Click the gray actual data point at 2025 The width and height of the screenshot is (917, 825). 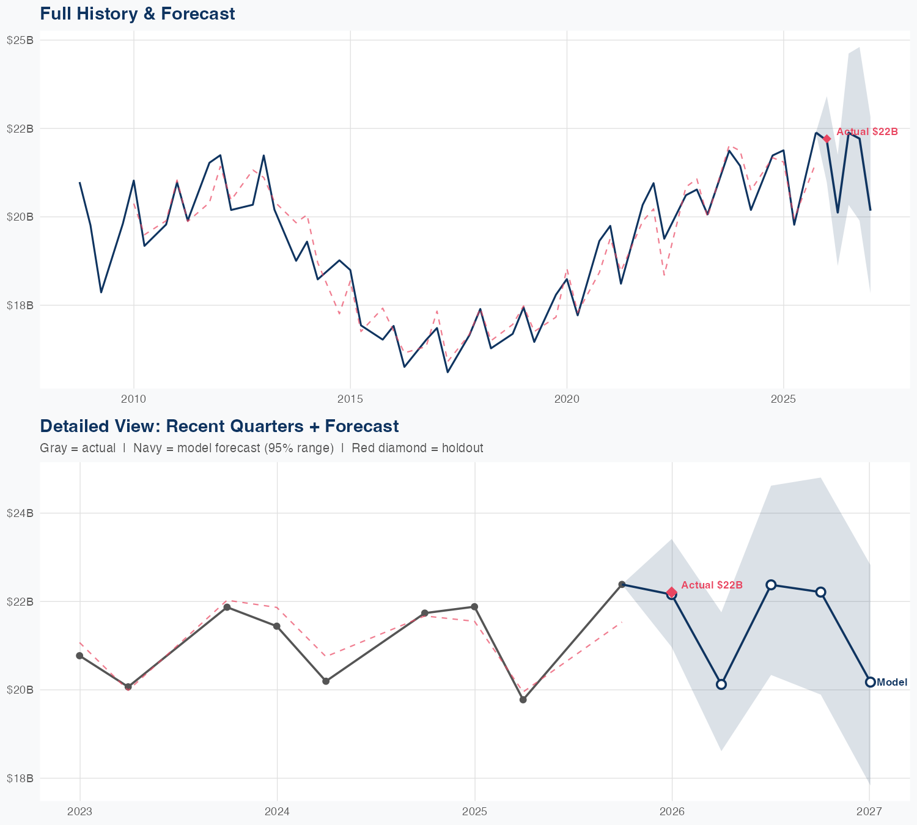coord(474,607)
